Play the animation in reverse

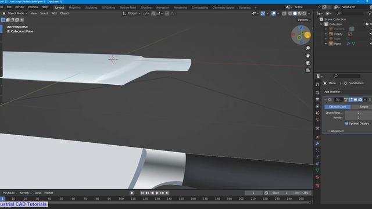click(x=152, y=193)
